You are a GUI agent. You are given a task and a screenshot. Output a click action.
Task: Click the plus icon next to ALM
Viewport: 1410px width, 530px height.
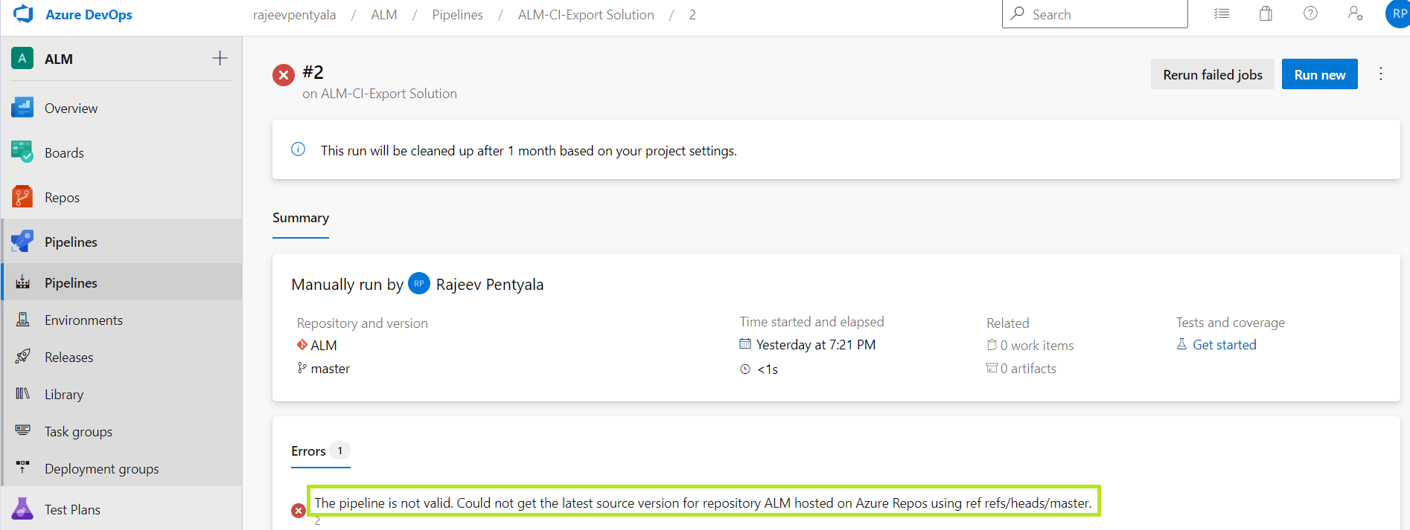point(220,58)
